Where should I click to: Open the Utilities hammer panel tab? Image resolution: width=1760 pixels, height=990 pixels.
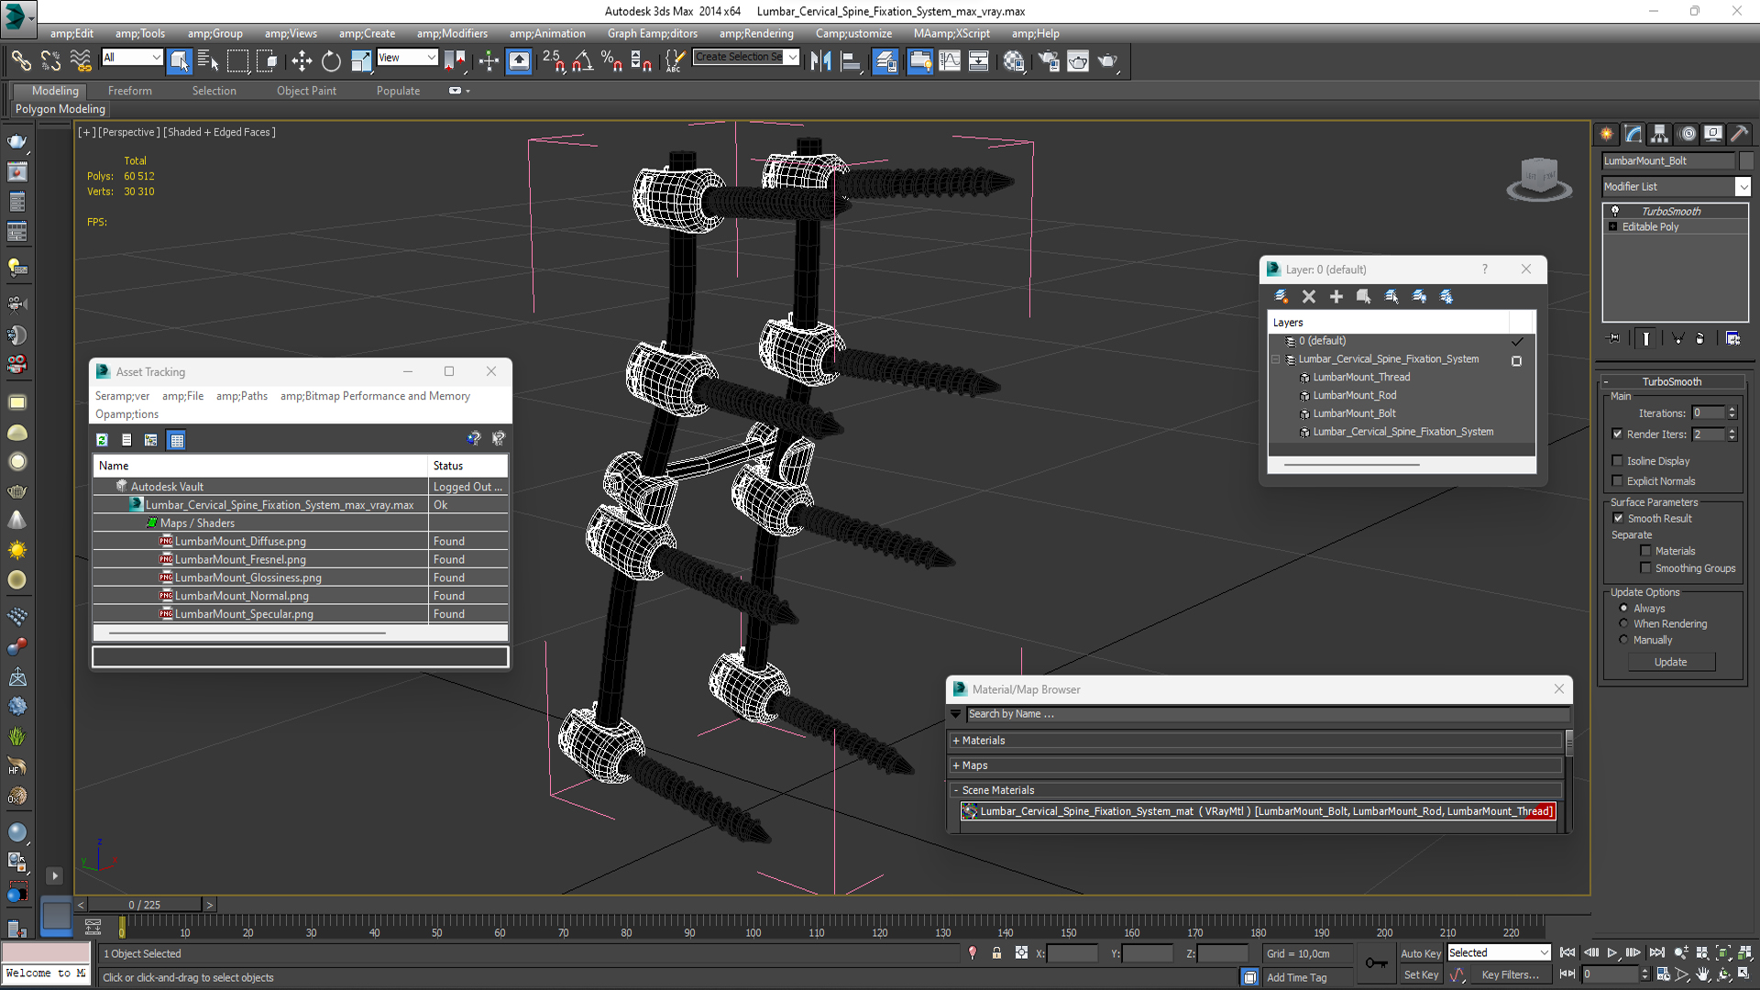click(1739, 134)
